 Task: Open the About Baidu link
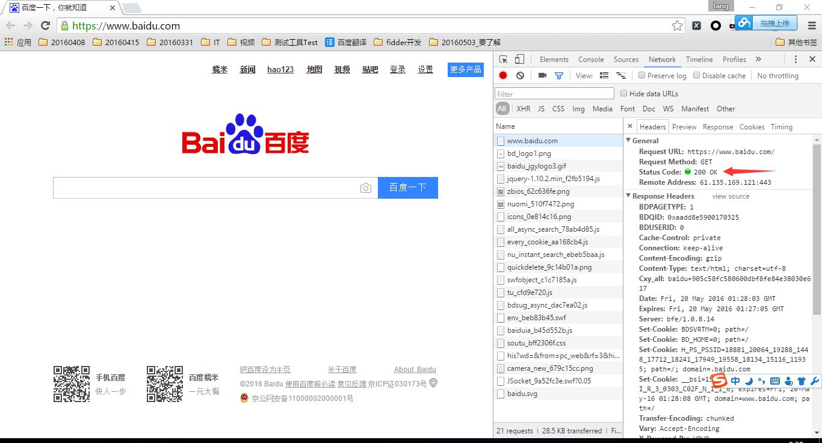(415, 370)
